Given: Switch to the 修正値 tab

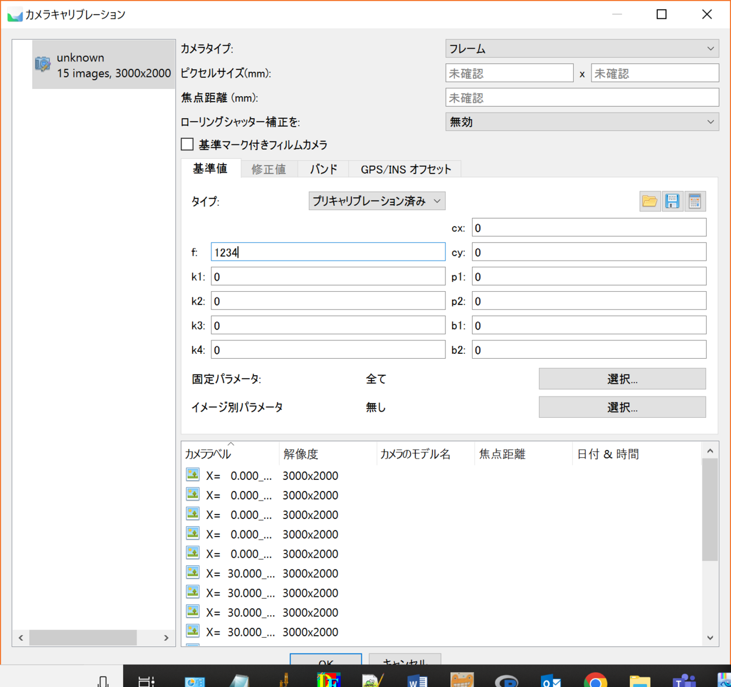Looking at the screenshot, I should (x=269, y=169).
